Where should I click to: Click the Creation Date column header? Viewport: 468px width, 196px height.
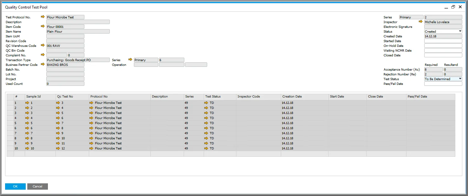[x=305, y=97]
